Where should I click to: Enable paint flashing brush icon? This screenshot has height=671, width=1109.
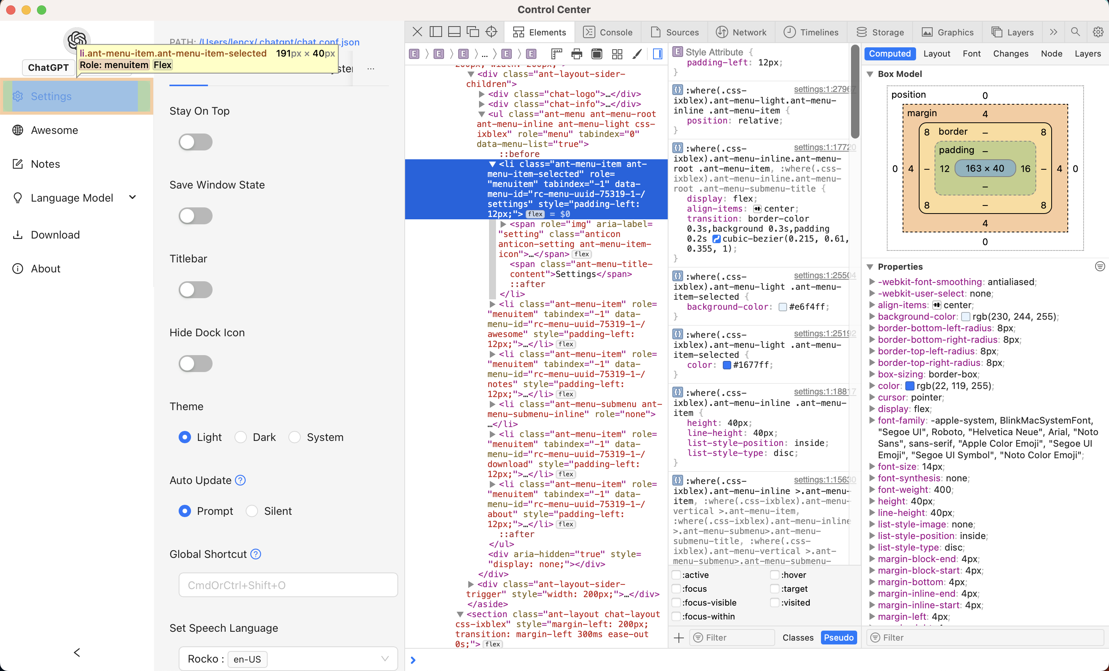coord(637,54)
